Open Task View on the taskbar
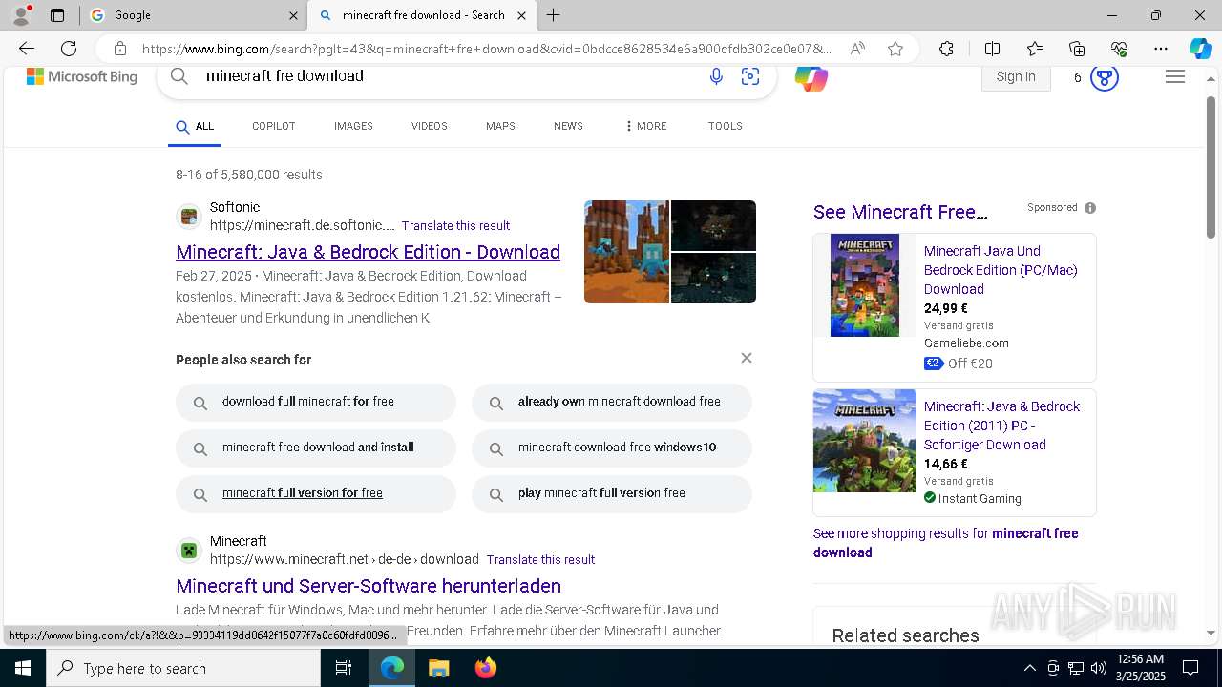 [x=344, y=668]
